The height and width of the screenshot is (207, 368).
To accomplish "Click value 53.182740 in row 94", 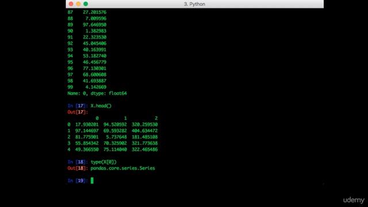I will pos(94,56).
